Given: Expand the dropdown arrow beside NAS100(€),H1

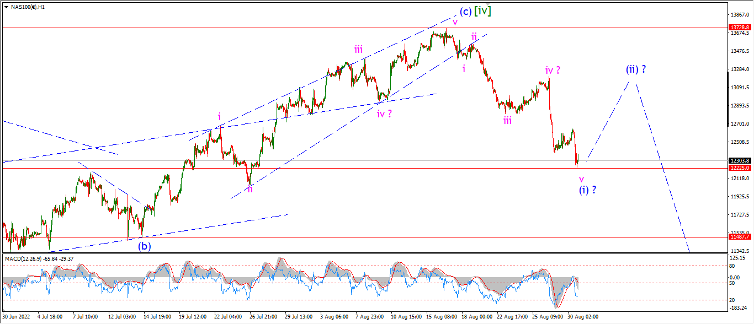Looking at the screenshot, I should [x=6, y=7].
